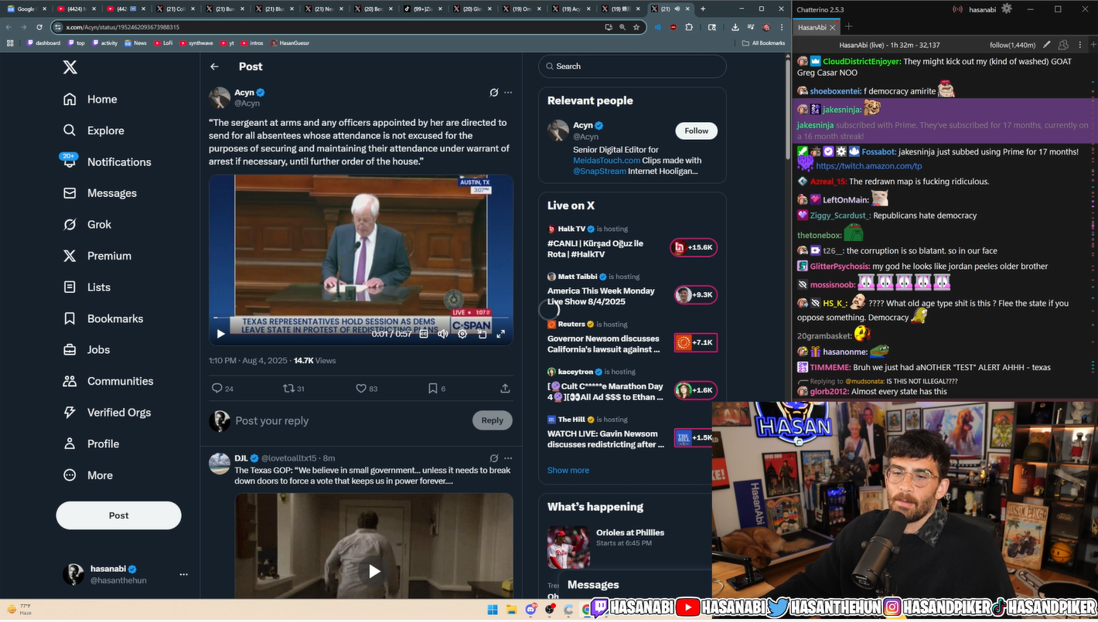Bookmark this page with star icon
Screen dimensions: 1098x622
point(636,27)
